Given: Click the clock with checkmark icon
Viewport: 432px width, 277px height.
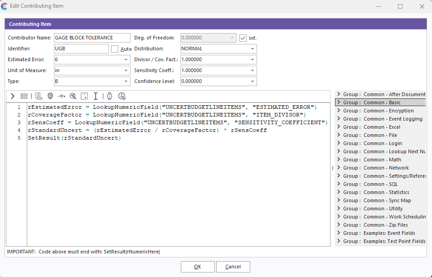Looking at the screenshot, I should click(x=121, y=96).
